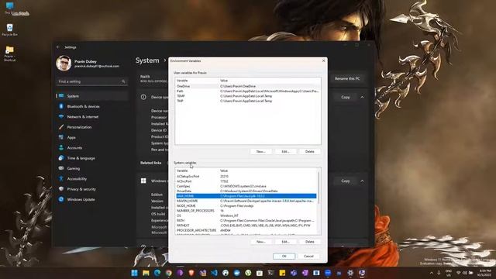Image resolution: width=496 pixels, height=279 pixels.
Task: Confirm the Environment Variables dialog with OK
Action: coord(284,257)
